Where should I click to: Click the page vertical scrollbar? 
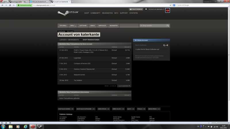229,64
